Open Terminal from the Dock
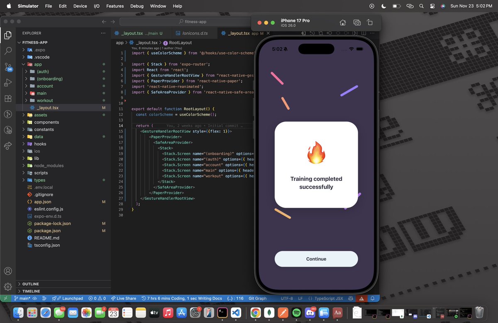Viewport: 498px width, 323px height. click(x=222, y=312)
